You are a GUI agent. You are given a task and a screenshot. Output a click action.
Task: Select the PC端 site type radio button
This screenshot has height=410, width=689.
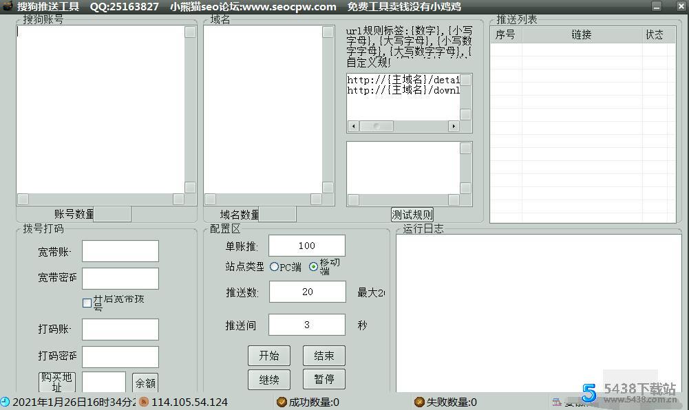click(x=274, y=267)
